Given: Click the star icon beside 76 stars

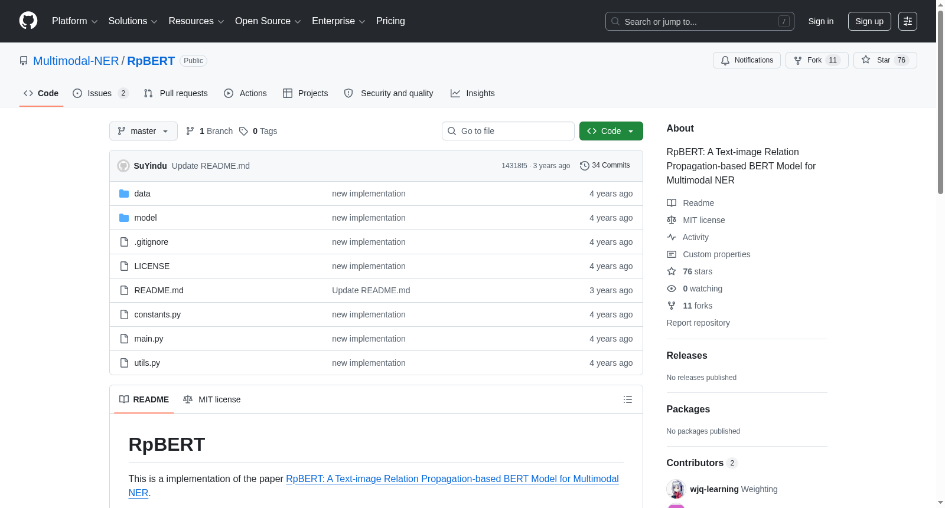Looking at the screenshot, I should click(672, 271).
